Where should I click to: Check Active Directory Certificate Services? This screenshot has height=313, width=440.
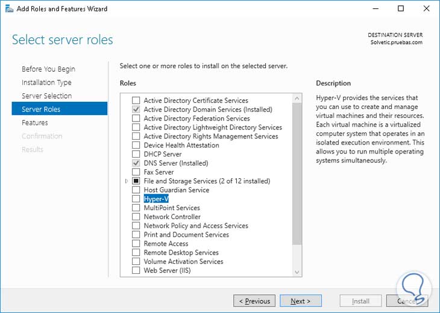pos(136,101)
